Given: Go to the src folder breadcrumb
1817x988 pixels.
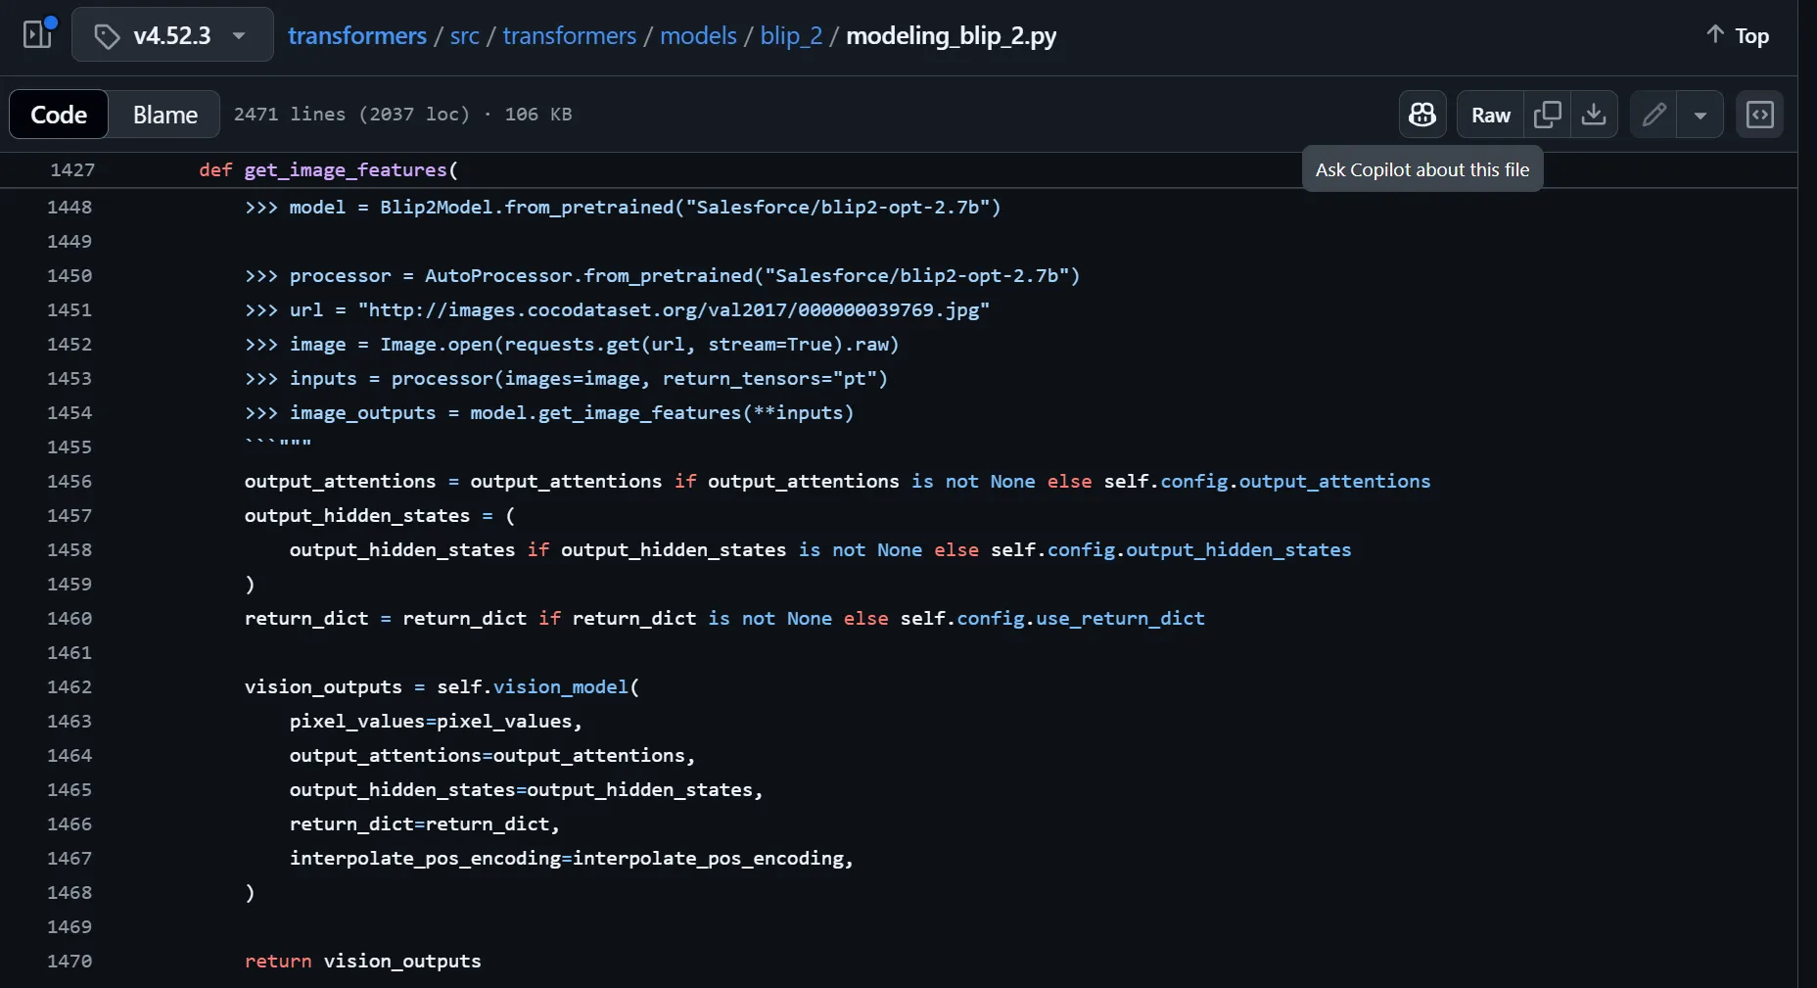Looking at the screenshot, I should coord(465,36).
